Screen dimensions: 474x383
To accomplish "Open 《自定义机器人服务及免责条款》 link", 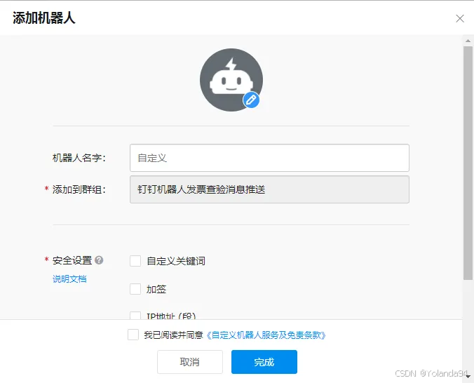I will pyautogui.click(x=266, y=335).
